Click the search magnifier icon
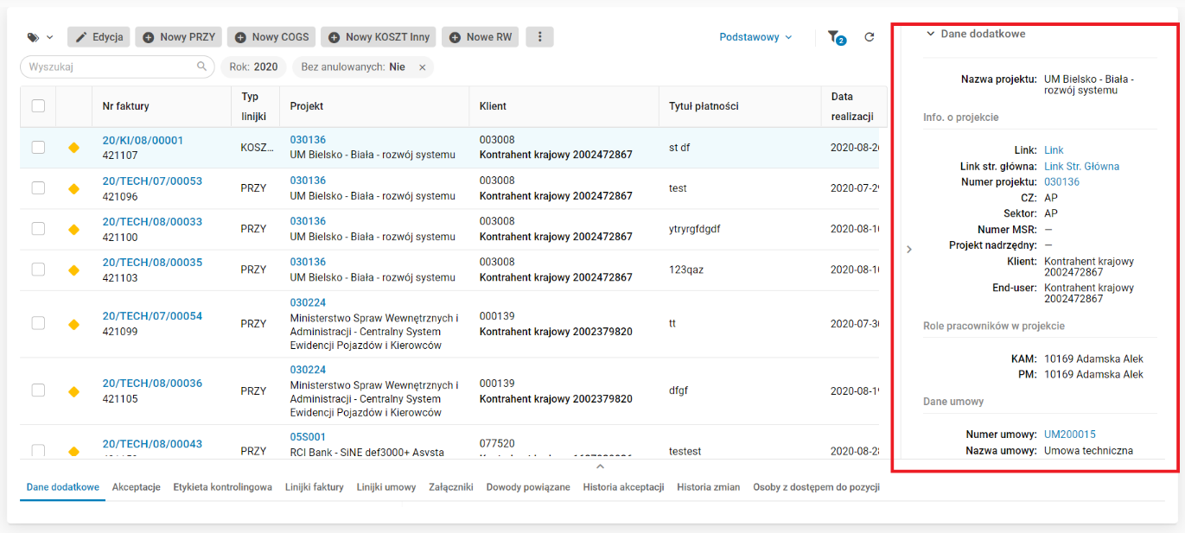 pyautogui.click(x=202, y=67)
